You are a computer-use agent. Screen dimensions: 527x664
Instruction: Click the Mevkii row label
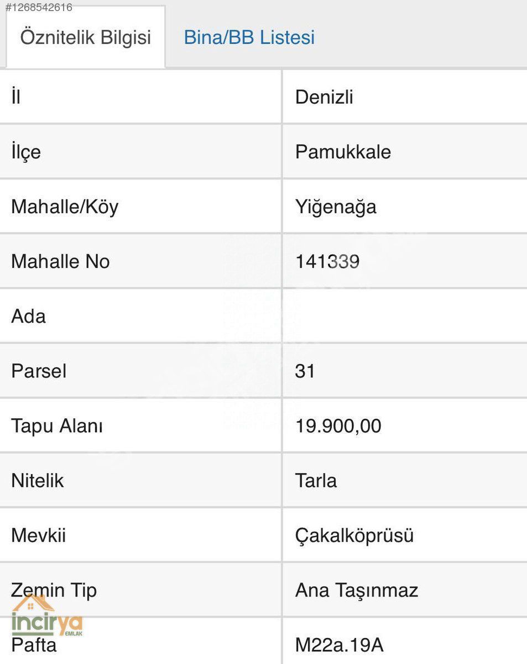pyautogui.click(x=38, y=536)
